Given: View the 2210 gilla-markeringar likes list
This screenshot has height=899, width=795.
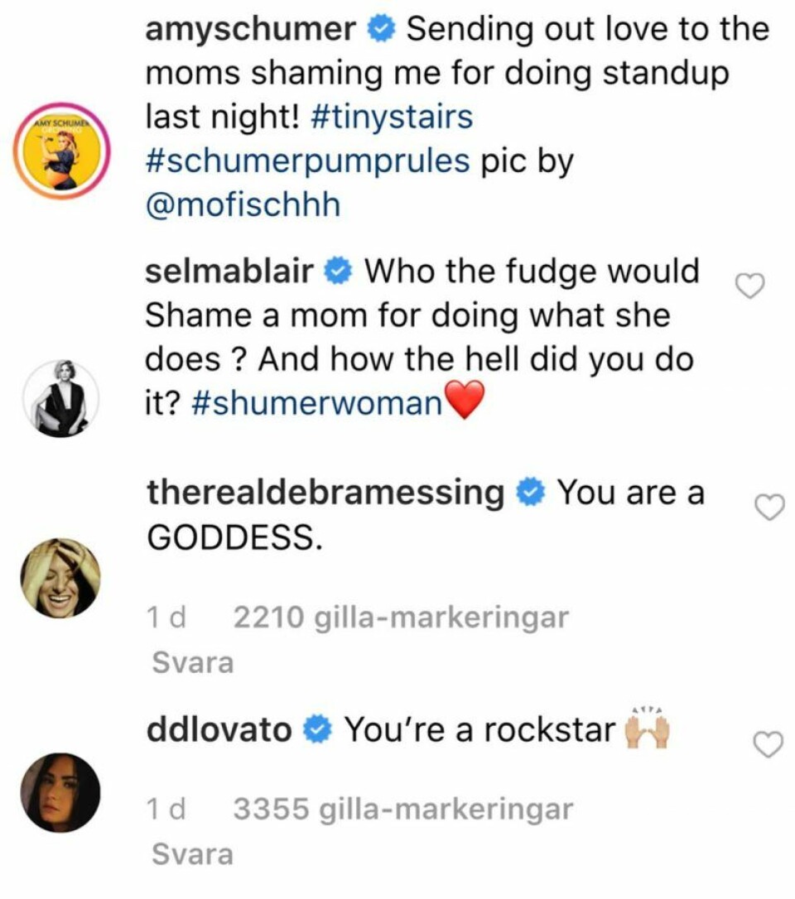Looking at the screenshot, I should point(402,618).
